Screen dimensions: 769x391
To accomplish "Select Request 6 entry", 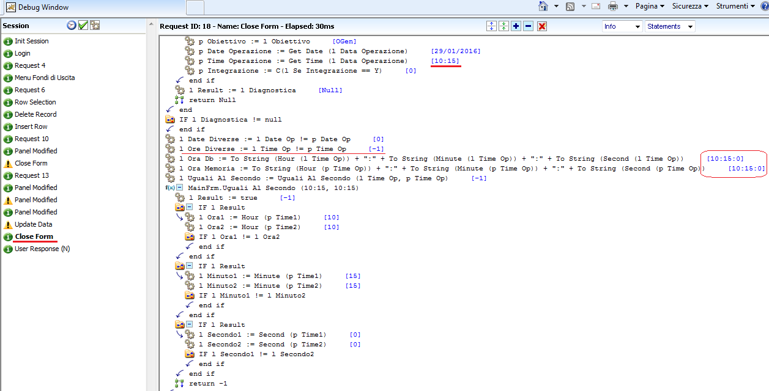I will 30,90.
